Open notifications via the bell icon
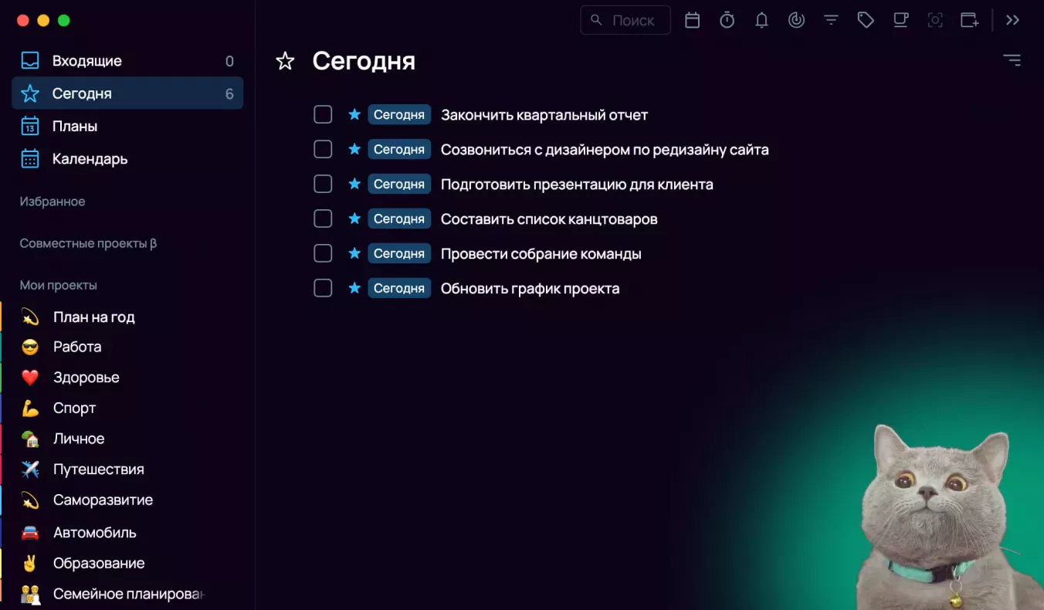Viewport: 1044px width, 610px height. (x=762, y=20)
